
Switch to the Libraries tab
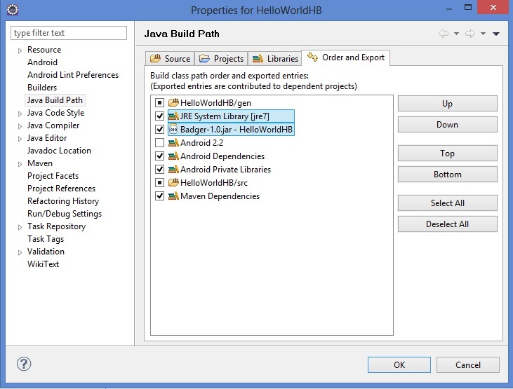tap(275, 59)
